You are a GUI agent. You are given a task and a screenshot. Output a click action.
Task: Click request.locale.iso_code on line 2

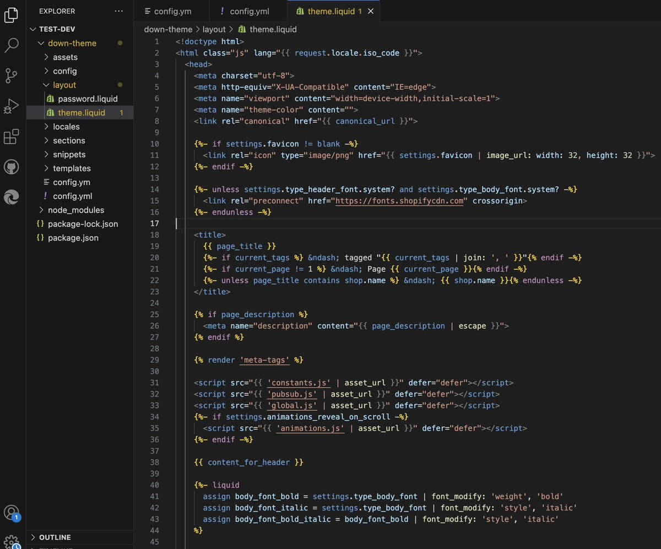(x=347, y=53)
